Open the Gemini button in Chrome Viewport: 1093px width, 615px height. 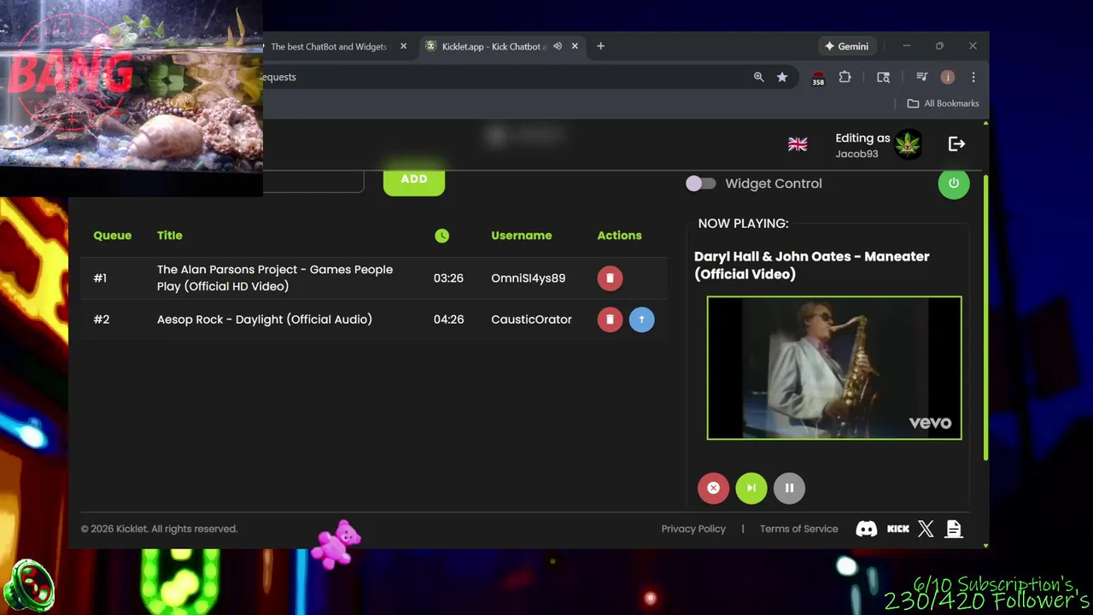tap(846, 46)
